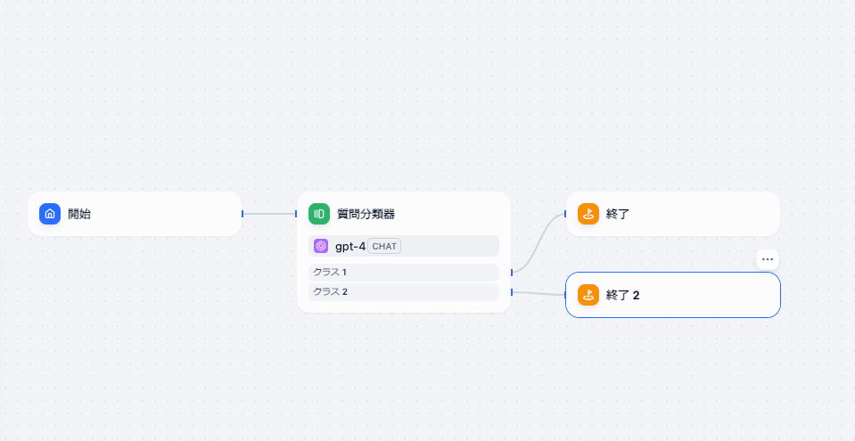Click the クラス 2 output connector handle
Image resolution: width=855 pixels, height=441 pixels.
point(512,291)
